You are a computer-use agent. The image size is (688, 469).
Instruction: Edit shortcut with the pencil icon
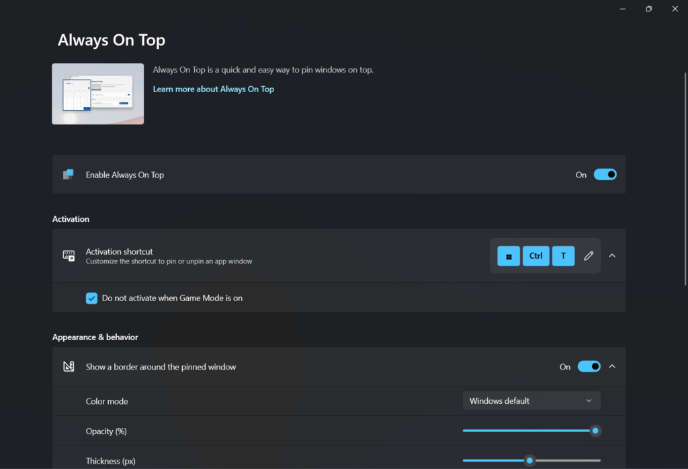pyautogui.click(x=589, y=256)
